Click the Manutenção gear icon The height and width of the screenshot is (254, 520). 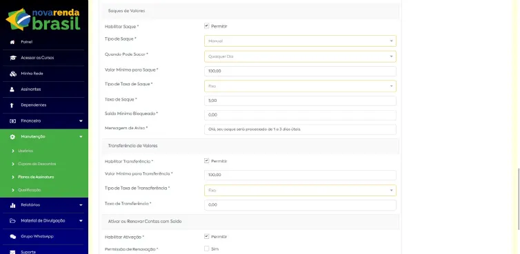point(12,137)
